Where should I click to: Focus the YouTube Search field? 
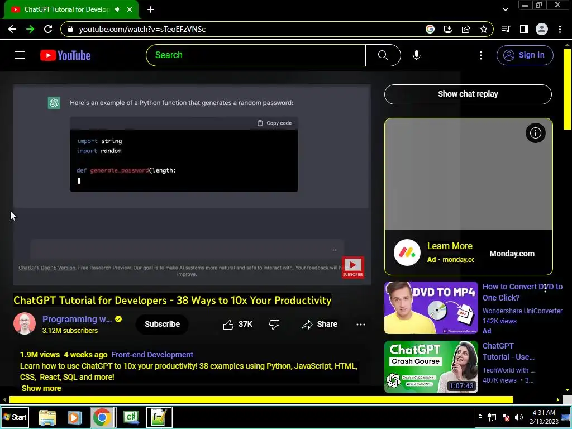(256, 55)
